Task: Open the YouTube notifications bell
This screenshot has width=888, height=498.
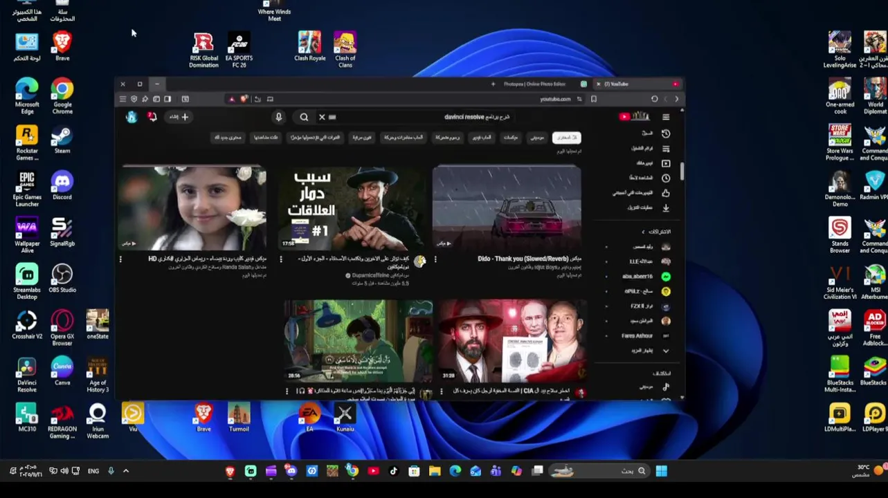Action: tap(152, 117)
